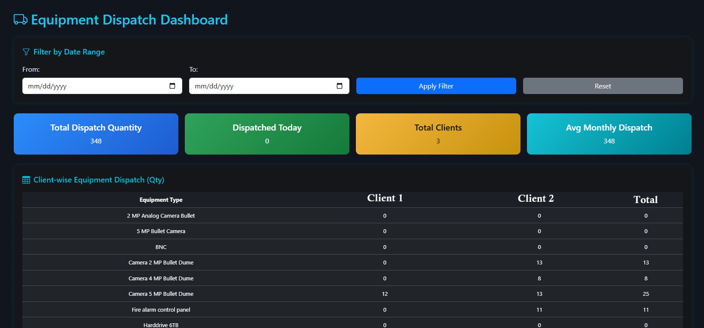Select the Dispatched Today card
Image resolution: width=704 pixels, height=328 pixels.
click(267, 134)
